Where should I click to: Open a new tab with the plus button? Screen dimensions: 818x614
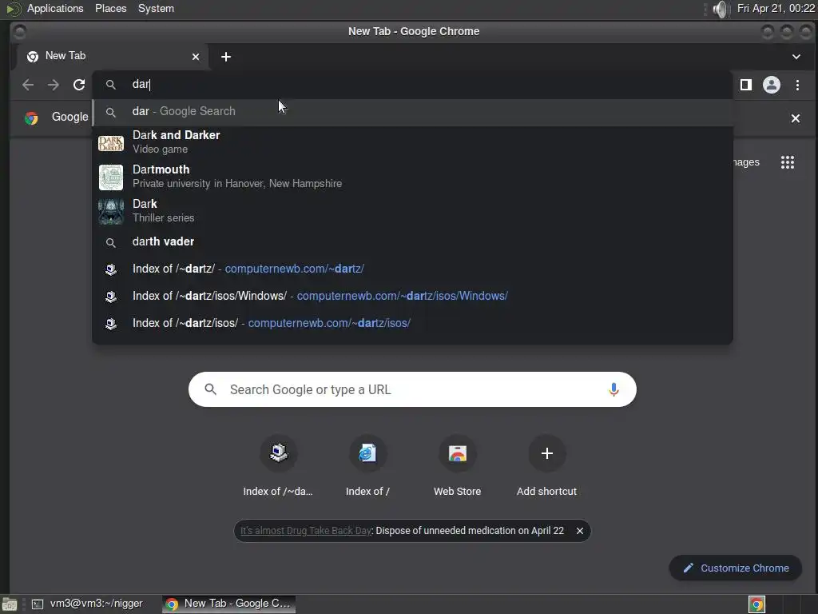[x=226, y=57]
